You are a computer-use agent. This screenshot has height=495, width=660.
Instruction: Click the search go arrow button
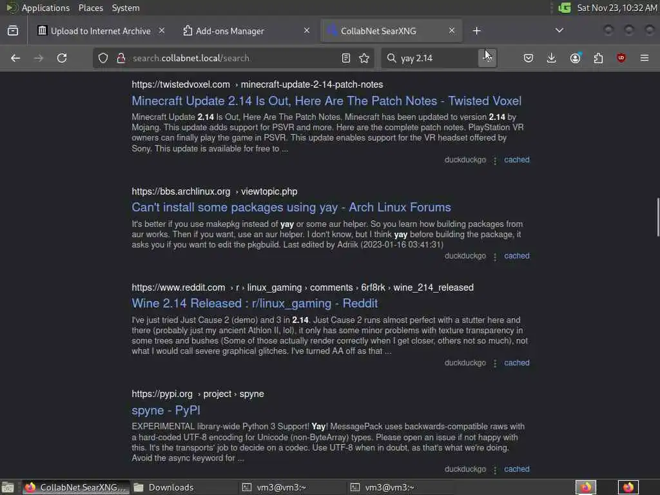click(x=487, y=58)
